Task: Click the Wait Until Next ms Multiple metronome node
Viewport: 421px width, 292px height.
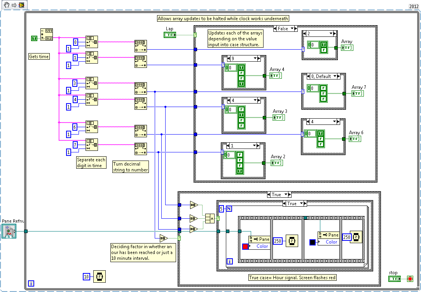Action: [x=99, y=276]
